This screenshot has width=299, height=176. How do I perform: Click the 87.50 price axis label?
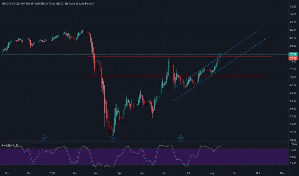point(293,22)
